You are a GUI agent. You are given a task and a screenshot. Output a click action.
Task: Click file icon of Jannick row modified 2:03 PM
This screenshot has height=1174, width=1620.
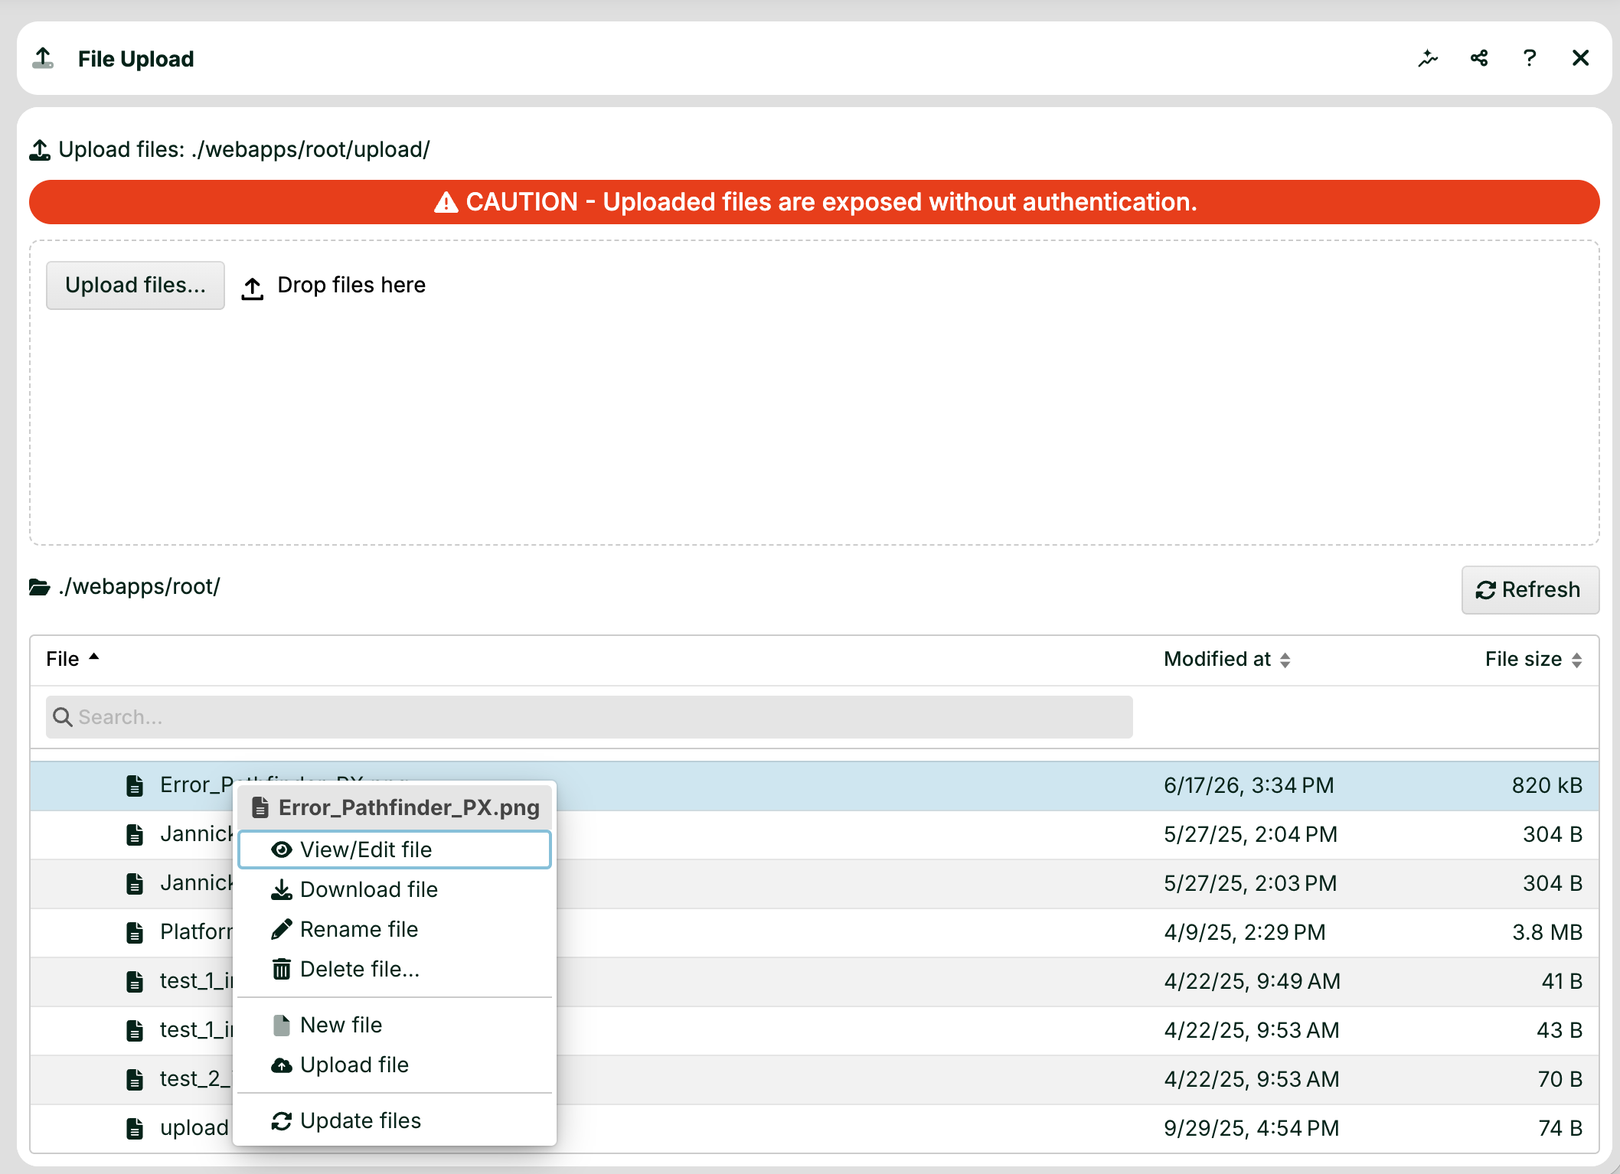click(135, 883)
